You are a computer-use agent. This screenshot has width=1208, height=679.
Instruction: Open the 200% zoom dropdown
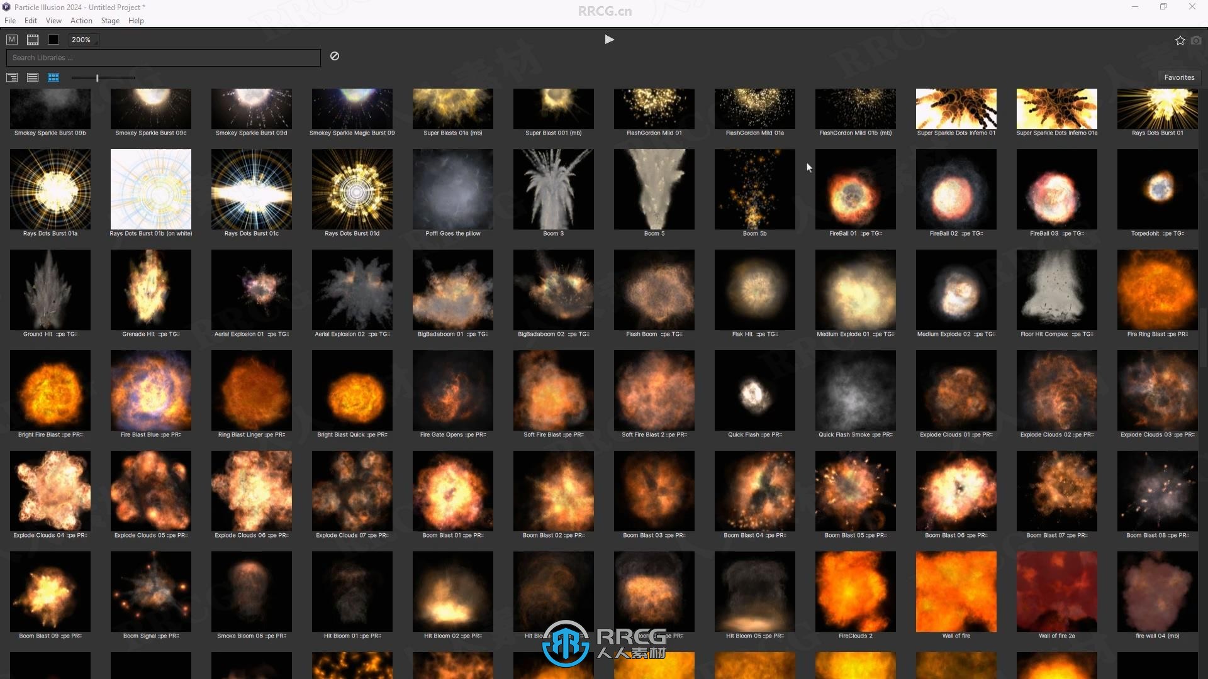[x=83, y=40]
